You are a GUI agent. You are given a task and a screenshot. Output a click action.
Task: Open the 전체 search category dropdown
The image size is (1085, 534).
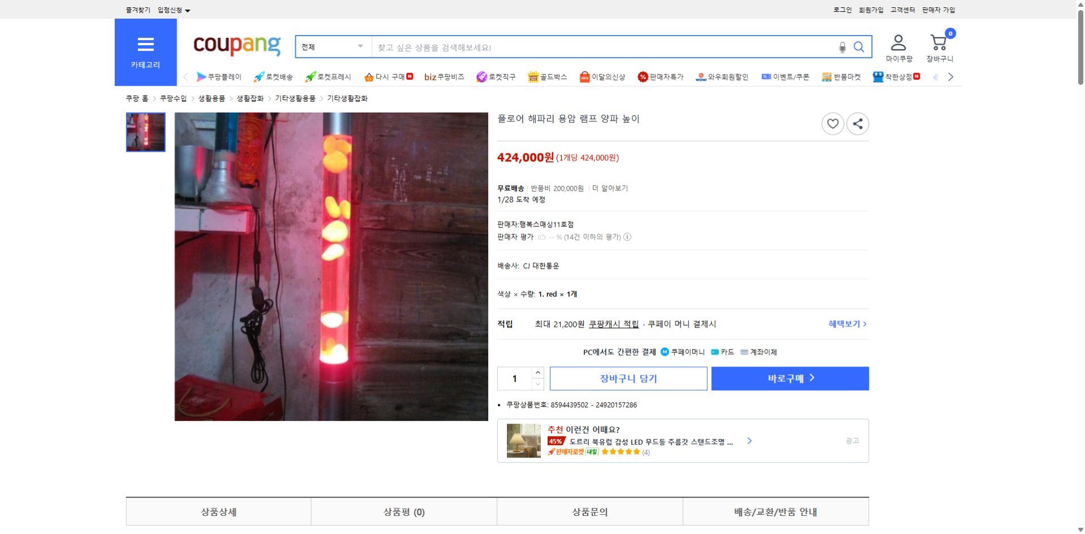coord(333,47)
